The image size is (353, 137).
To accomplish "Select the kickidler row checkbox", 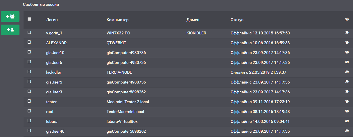I will [x=29, y=72].
